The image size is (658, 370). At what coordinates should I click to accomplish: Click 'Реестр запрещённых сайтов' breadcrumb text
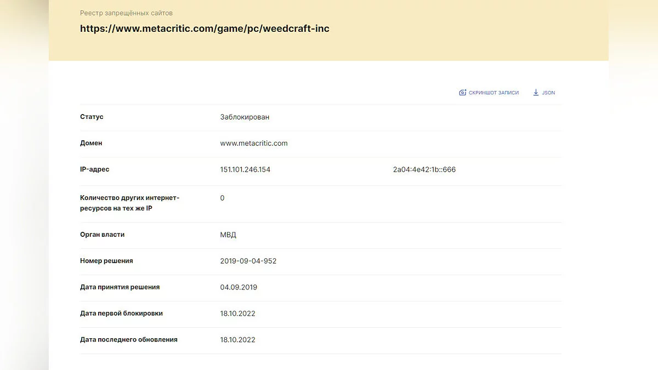tap(126, 13)
